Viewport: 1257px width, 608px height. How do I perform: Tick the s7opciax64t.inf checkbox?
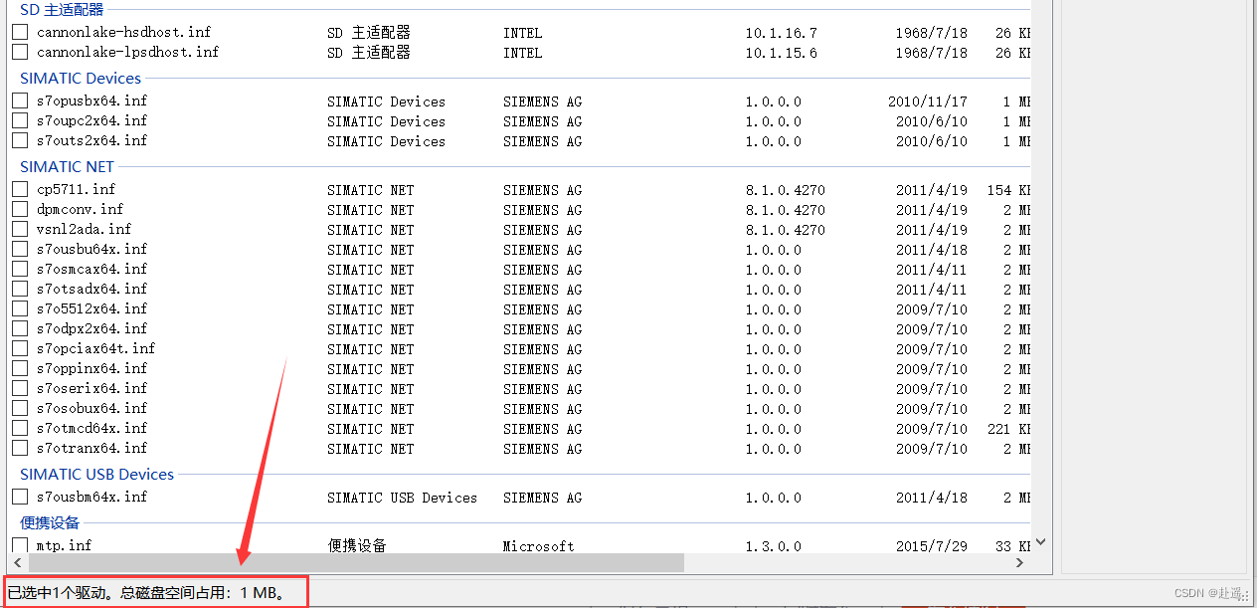pos(20,348)
